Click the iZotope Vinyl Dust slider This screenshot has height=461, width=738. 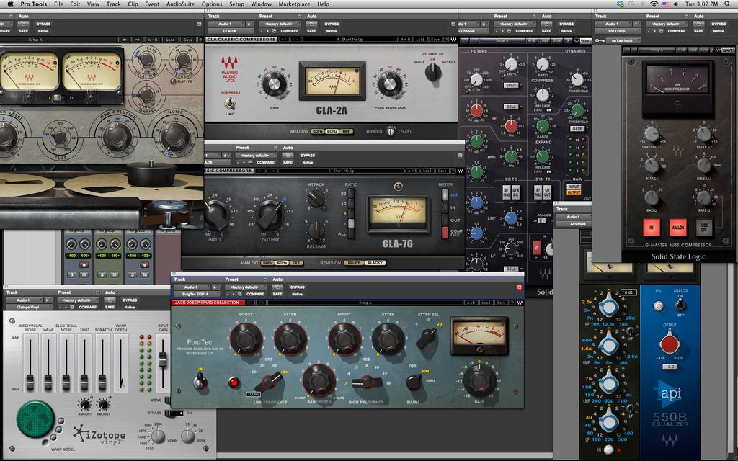(84, 363)
